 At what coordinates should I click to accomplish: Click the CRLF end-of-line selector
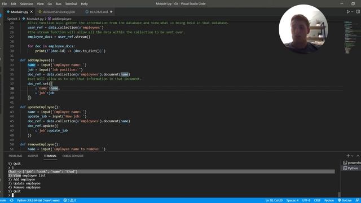317,201
